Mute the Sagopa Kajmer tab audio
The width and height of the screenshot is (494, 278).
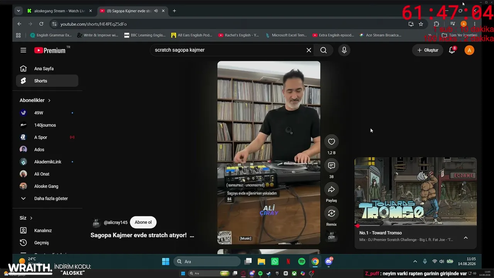(156, 11)
